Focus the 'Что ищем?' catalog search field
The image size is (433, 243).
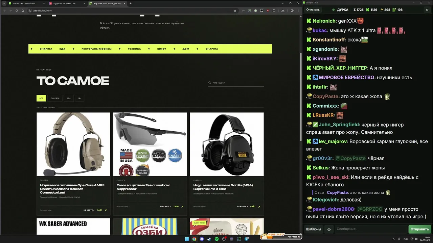[x=236, y=83]
